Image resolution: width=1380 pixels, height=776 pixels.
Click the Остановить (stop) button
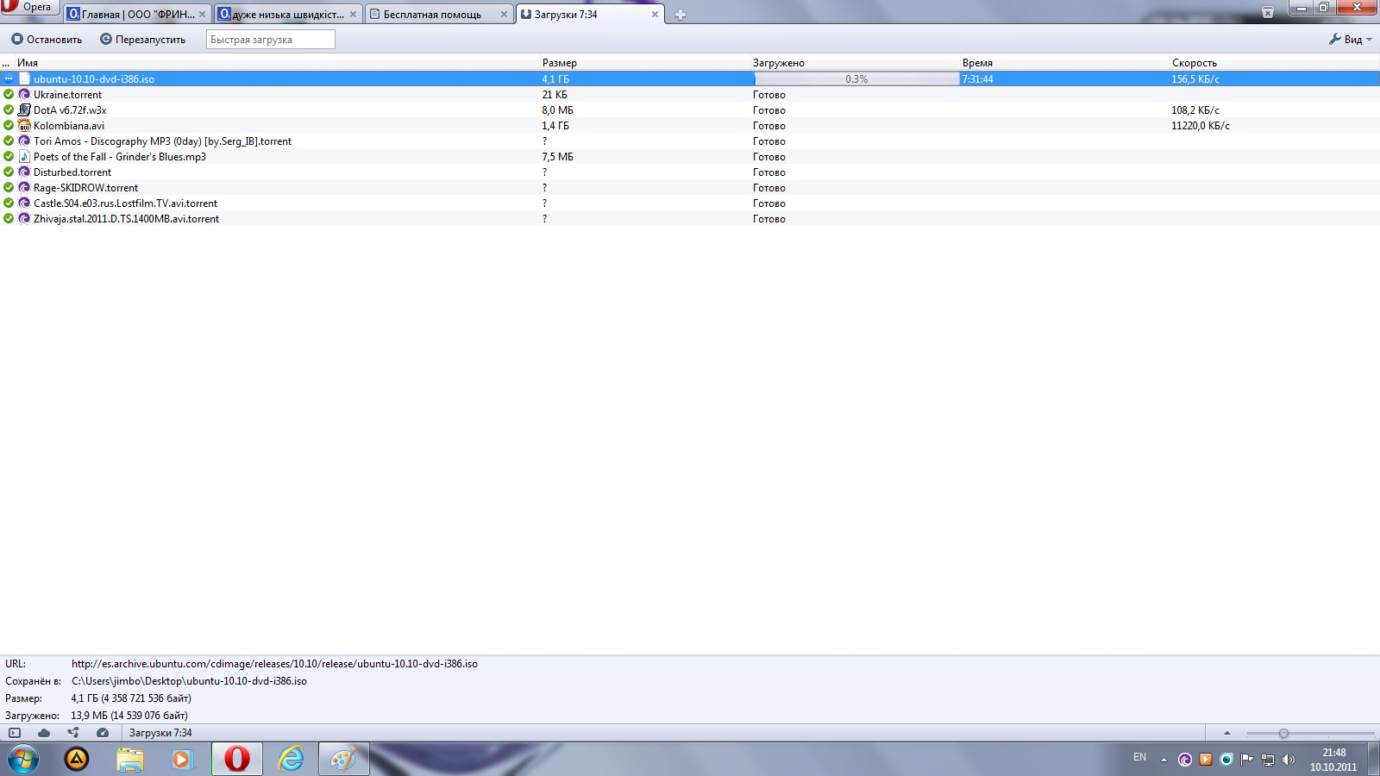point(47,39)
